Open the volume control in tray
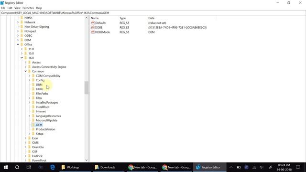The image size is (306, 172). tap(262, 167)
